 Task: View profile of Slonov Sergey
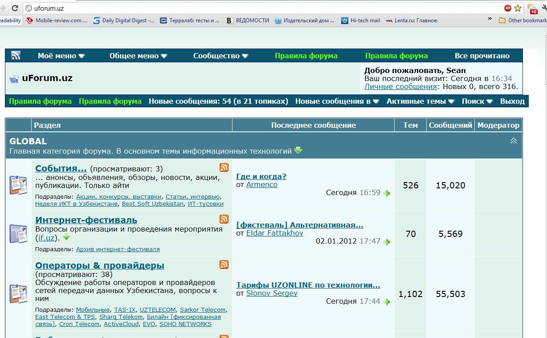(x=272, y=293)
